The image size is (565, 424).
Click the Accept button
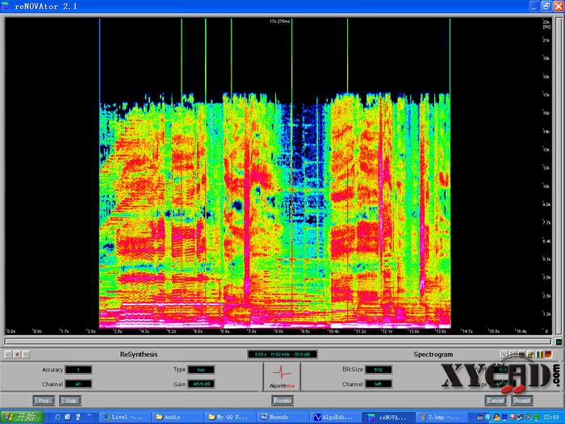pos(522,401)
